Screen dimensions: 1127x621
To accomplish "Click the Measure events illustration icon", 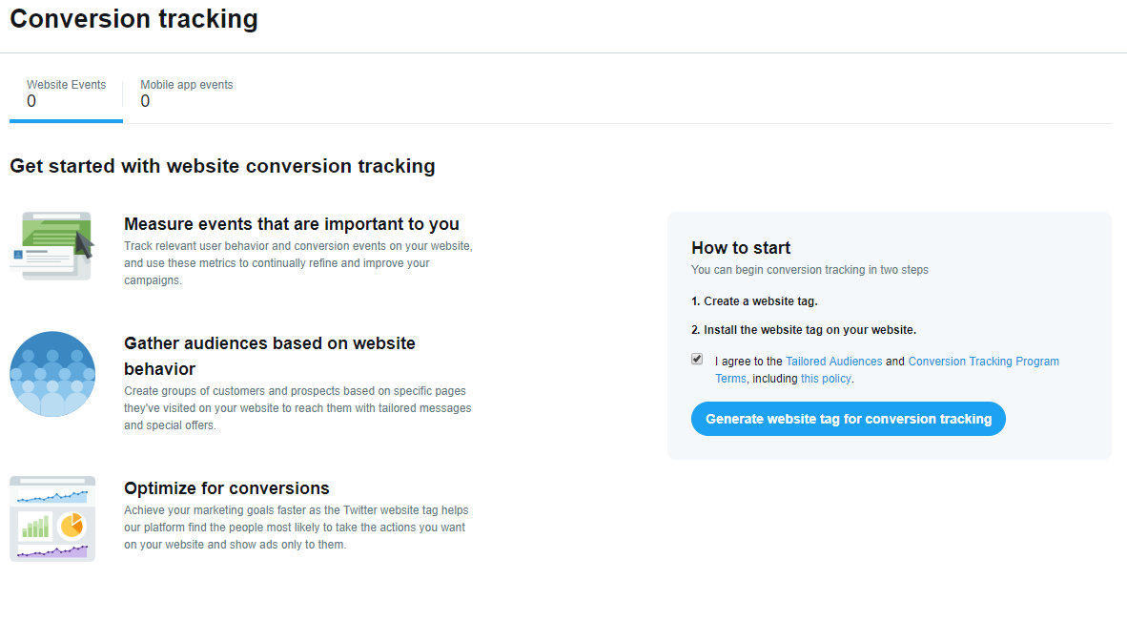I will pos(52,246).
